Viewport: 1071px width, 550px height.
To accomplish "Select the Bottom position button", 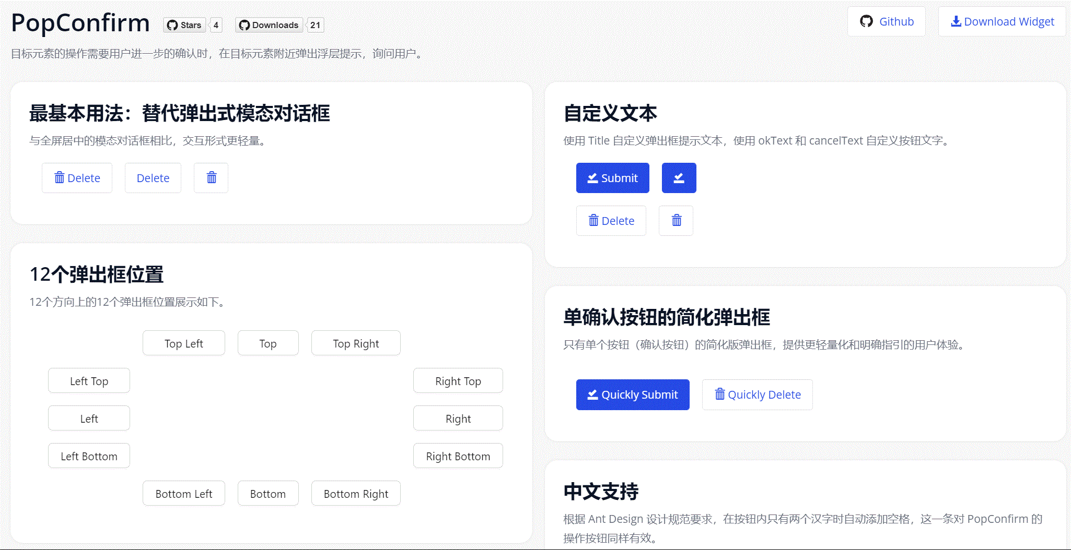I will pyautogui.click(x=267, y=493).
